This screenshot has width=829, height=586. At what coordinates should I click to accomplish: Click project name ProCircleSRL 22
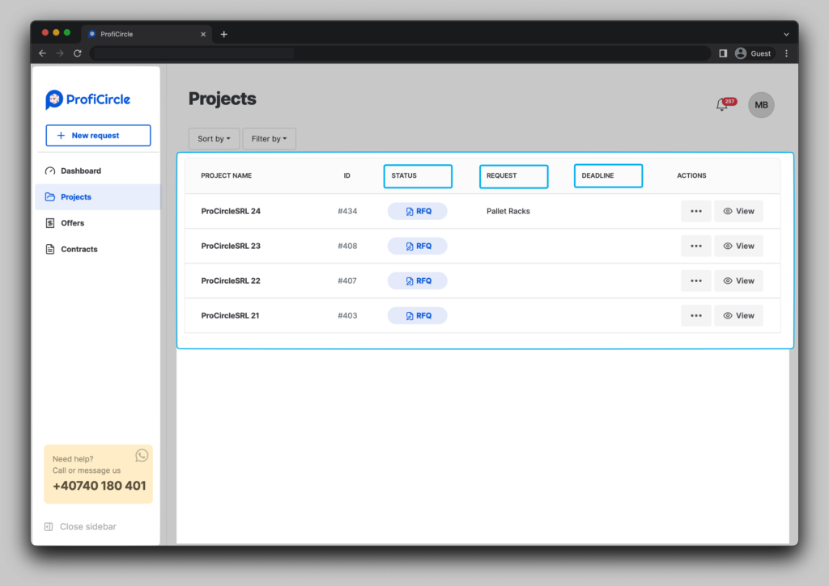point(231,280)
